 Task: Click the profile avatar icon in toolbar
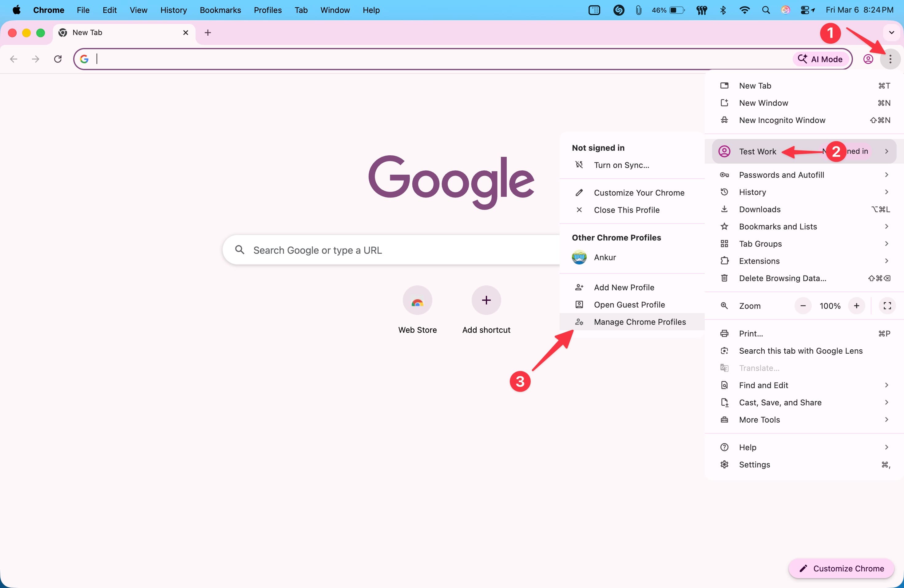tap(868, 59)
